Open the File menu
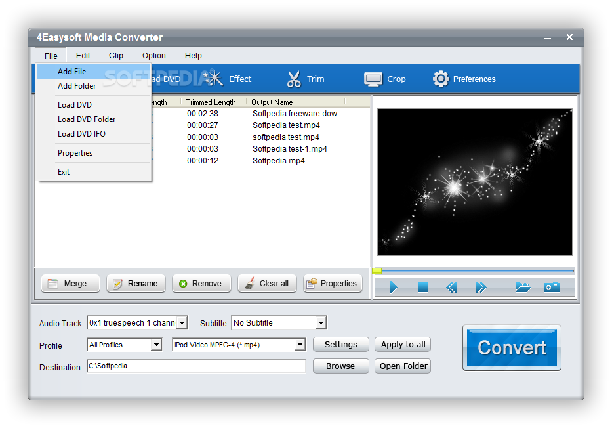 coord(51,56)
